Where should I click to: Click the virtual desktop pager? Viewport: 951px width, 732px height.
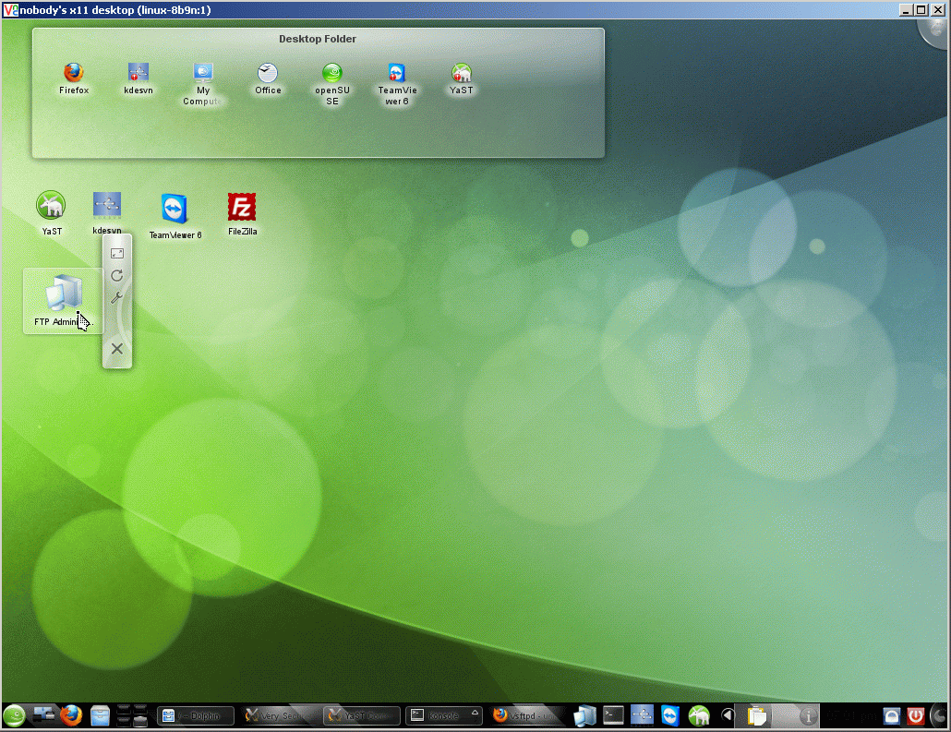(x=132, y=716)
